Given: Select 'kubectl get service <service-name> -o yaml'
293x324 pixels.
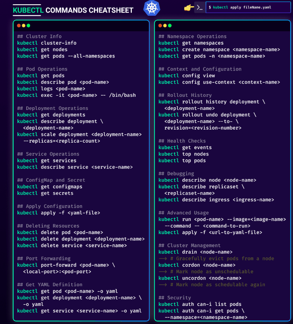Looking at the screenshot, I should point(79,311).
